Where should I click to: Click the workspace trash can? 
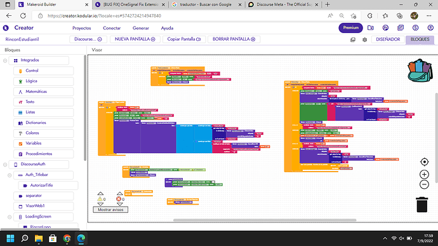coord(421,205)
